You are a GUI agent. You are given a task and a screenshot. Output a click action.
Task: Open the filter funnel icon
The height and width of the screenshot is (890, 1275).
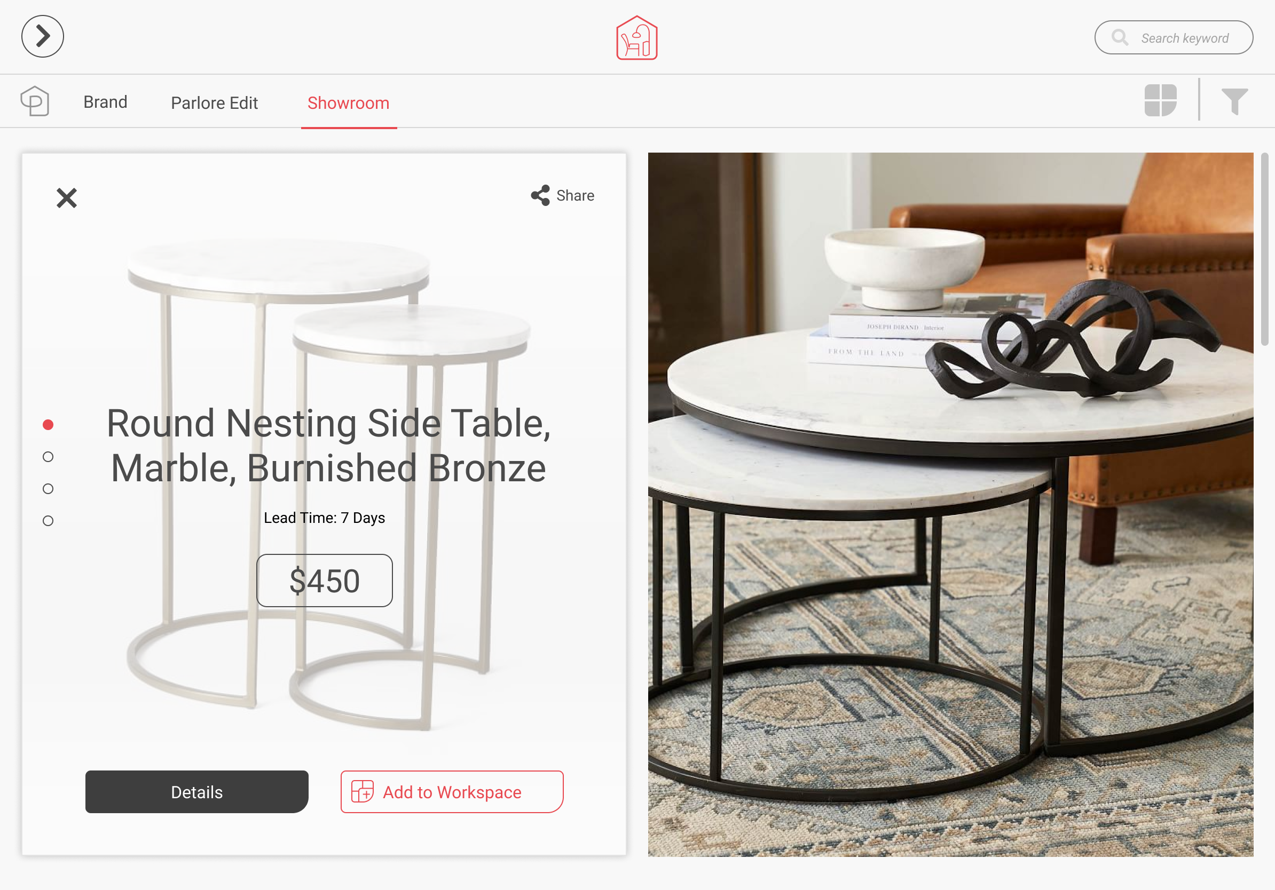pyautogui.click(x=1234, y=101)
